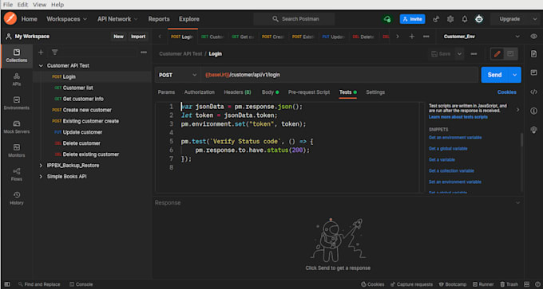Collapse the snippets panel chevron
543x289 pixels.
(x=517, y=110)
